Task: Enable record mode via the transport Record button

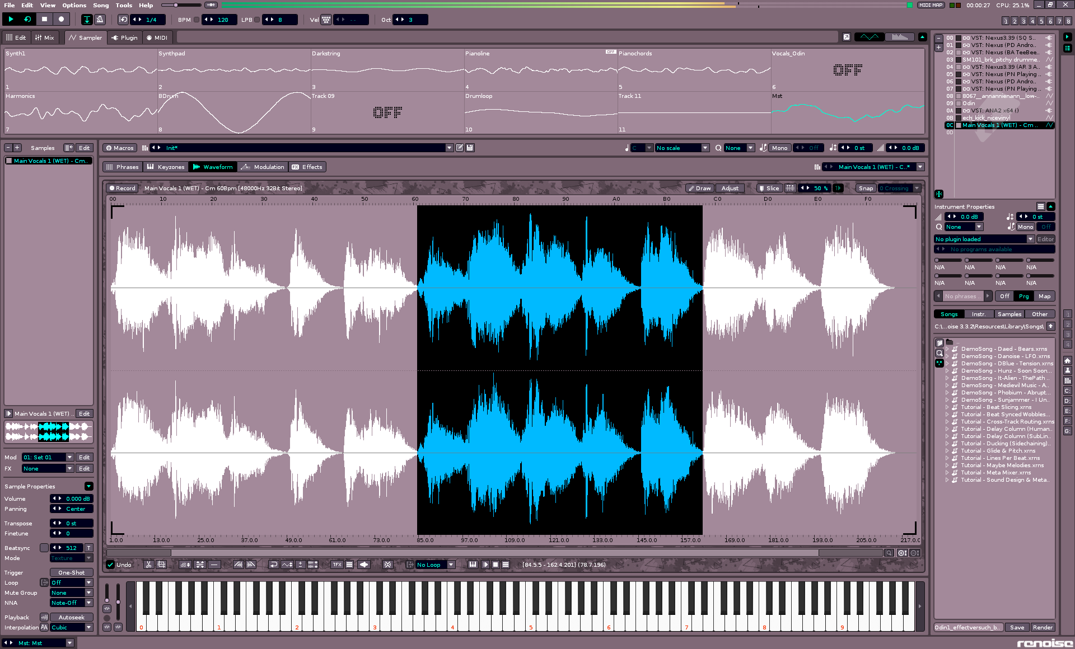Action: 61,19
